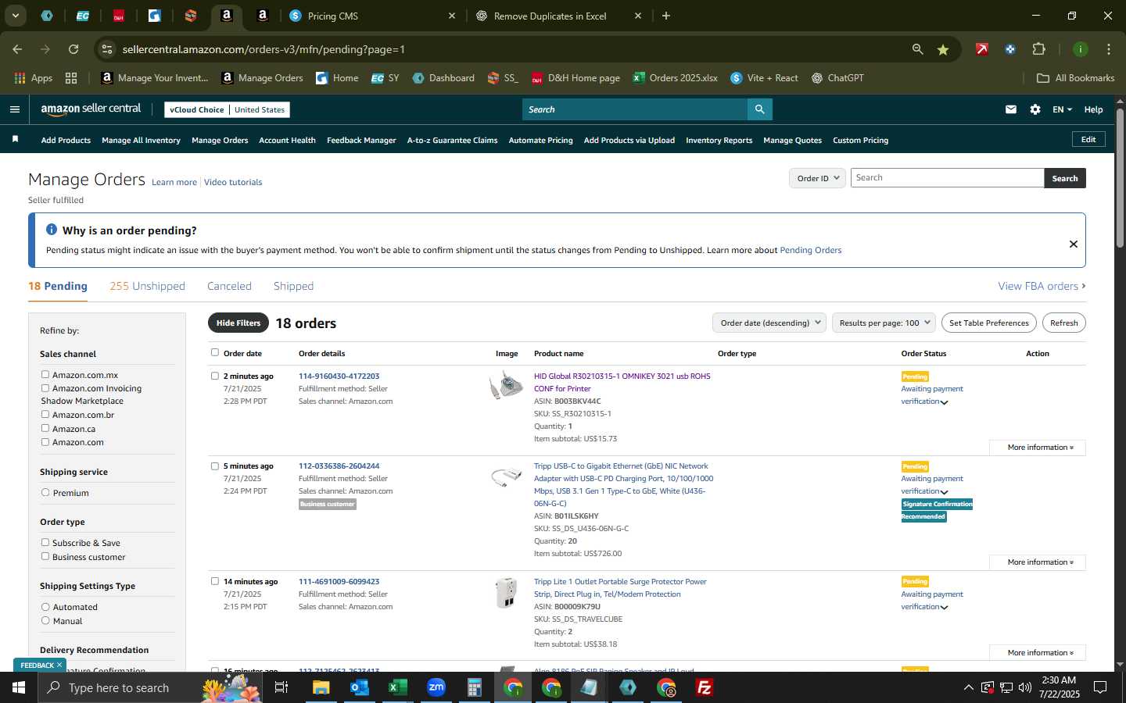Open the EN language dropdown

coord(1062,109)
